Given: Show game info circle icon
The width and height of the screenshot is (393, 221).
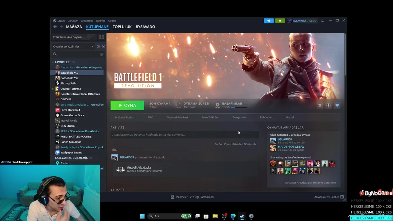Looking at the screenshot, I should coord(329,105).
